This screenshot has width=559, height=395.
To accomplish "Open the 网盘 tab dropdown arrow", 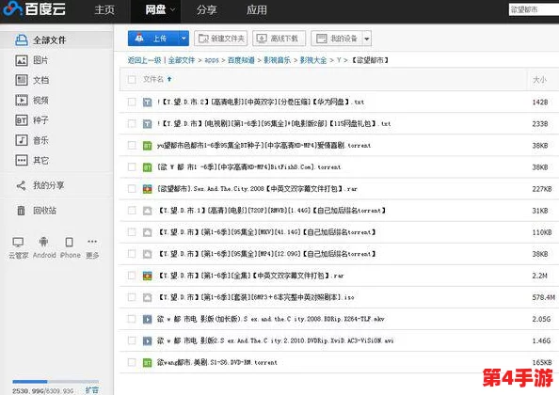I will [173, 9].
